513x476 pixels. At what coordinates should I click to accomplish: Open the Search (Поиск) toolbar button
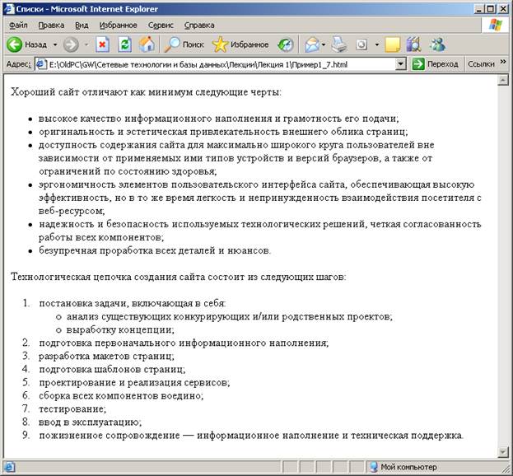tap(184, 44)
